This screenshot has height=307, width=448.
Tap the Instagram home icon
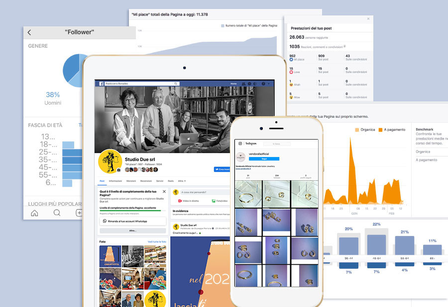coord(34,213)
